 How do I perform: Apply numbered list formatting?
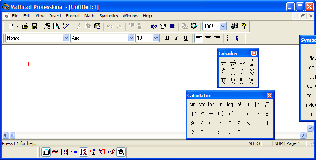239,38
